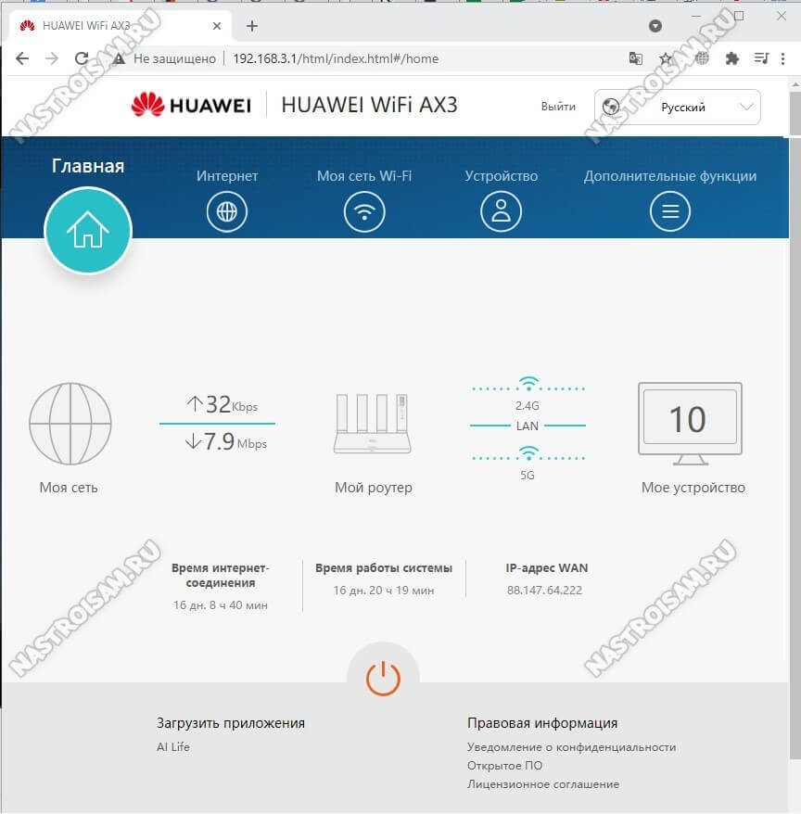
Task: Select the Мой роутер router image
Action: [x=372, y=424]
